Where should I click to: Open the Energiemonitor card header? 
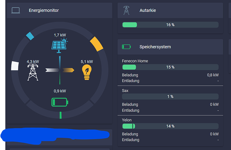point(44,10)
